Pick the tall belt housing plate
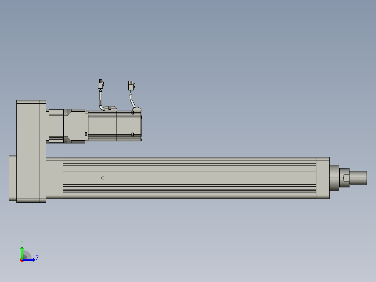376x282 pixels. 31,151
